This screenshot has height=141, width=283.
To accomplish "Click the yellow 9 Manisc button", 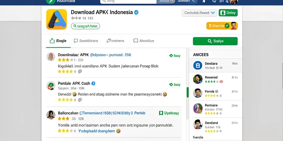I will pyautogui.click(x=222, y=26).
